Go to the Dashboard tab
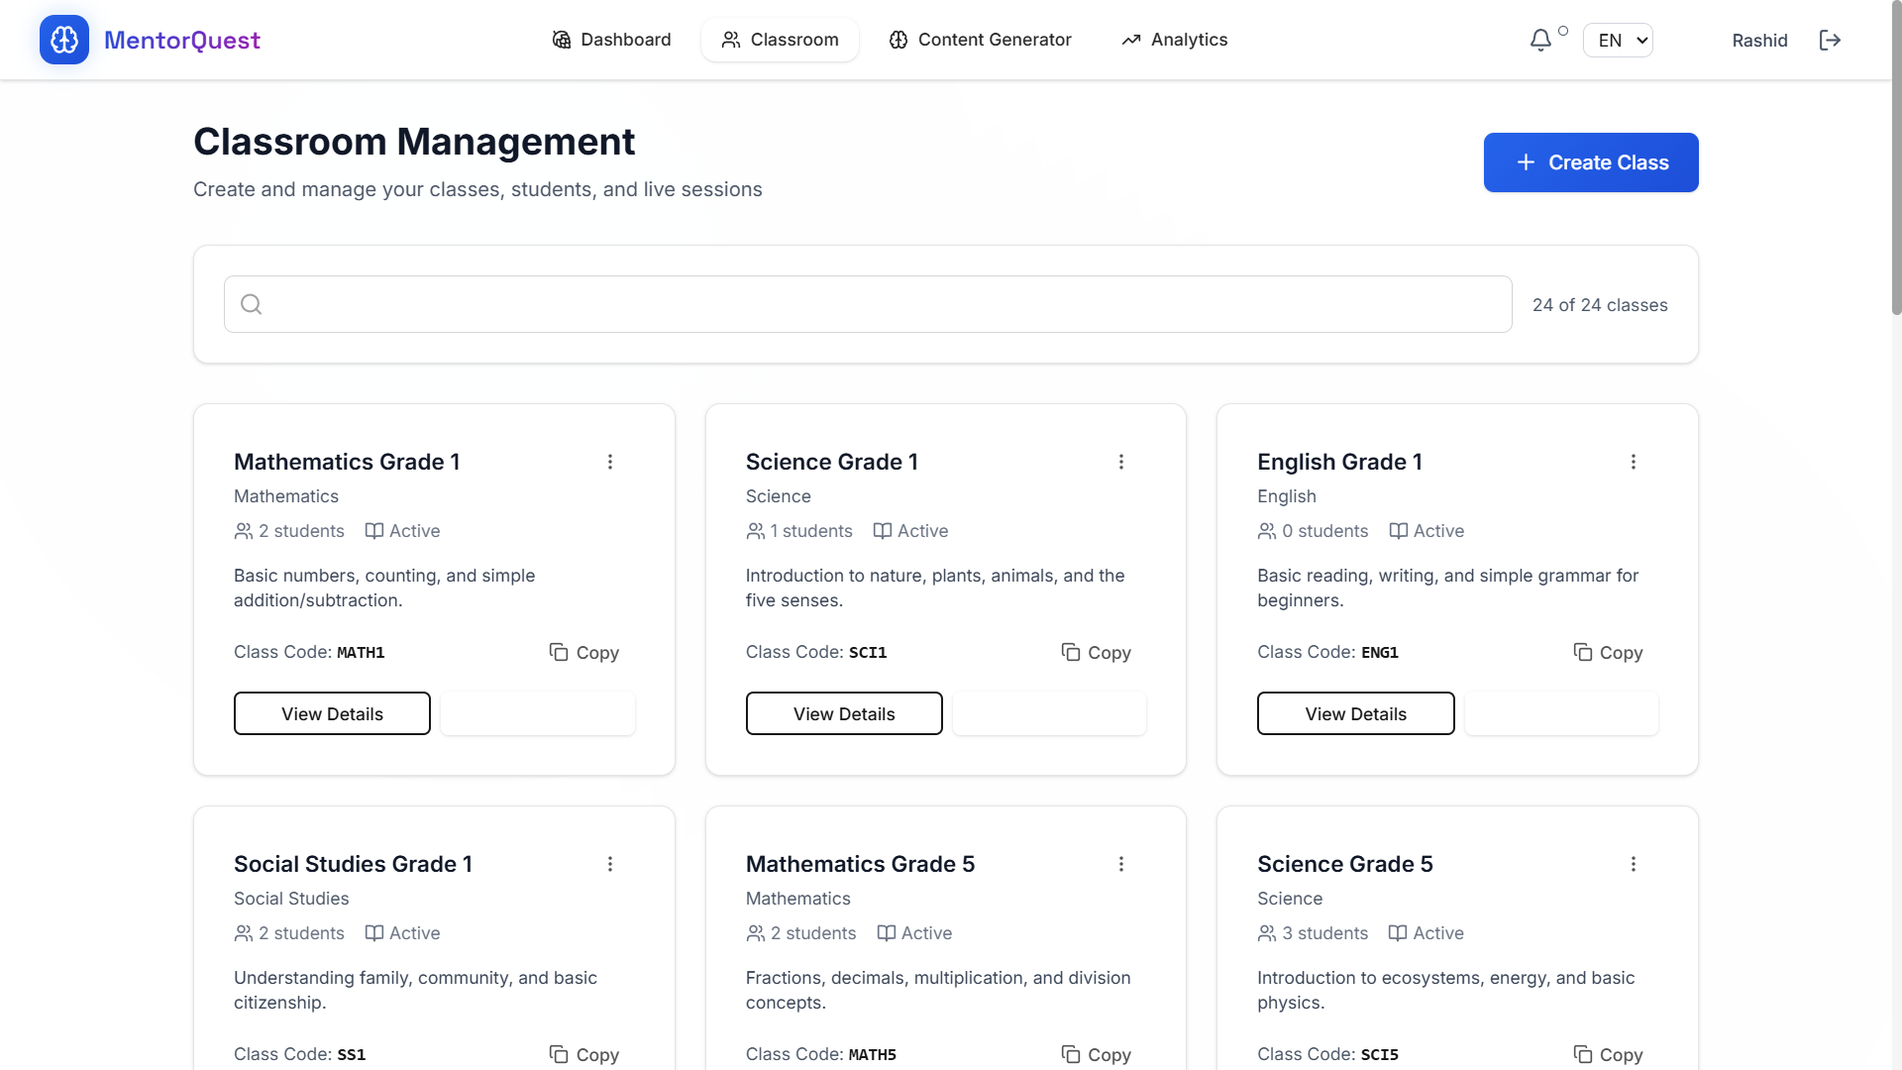 pos(611,40)
